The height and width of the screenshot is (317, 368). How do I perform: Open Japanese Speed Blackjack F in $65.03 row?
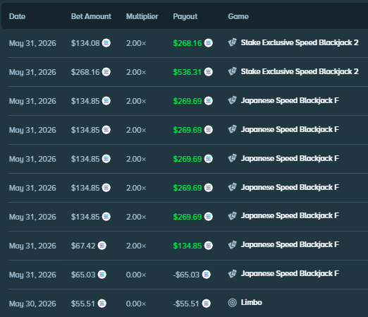click(x=290, y=274)
